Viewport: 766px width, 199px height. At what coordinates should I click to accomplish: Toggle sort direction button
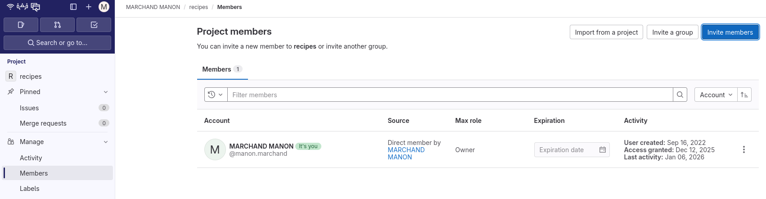click(744, 95)
